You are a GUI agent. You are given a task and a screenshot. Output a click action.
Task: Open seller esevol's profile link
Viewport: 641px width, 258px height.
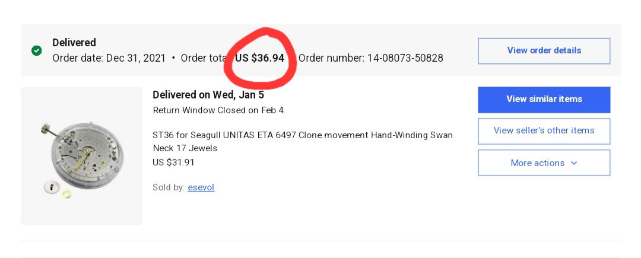(201, 187)
